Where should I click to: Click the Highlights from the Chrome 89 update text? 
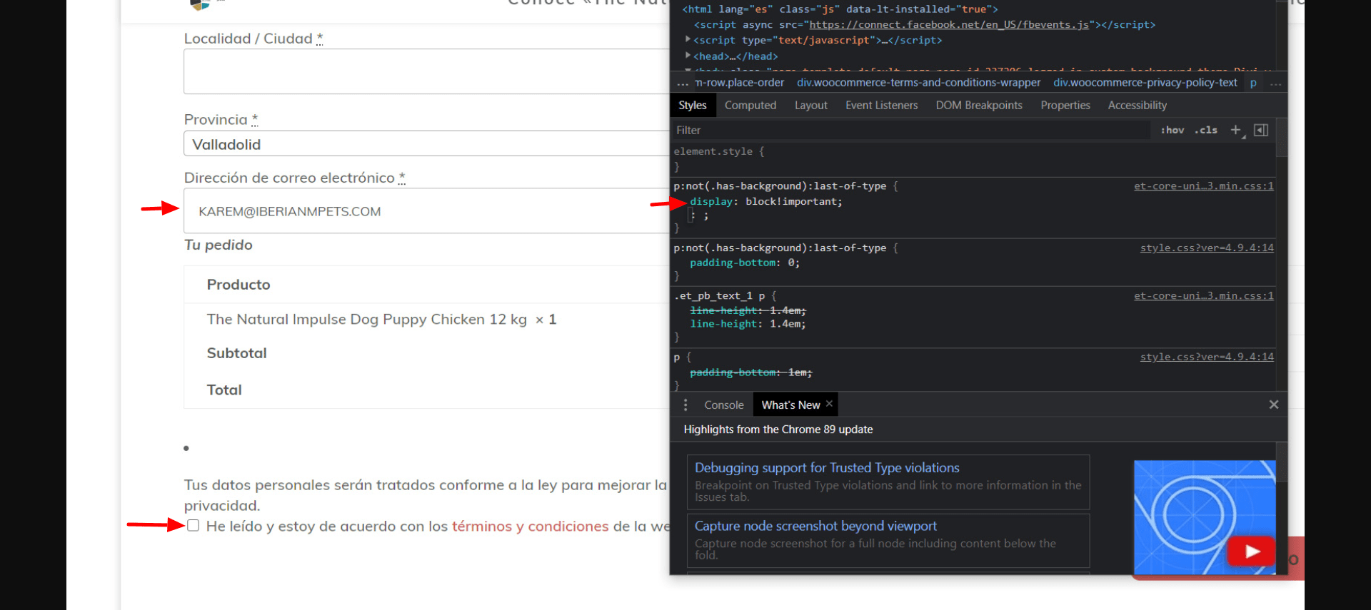coord(778,429)
